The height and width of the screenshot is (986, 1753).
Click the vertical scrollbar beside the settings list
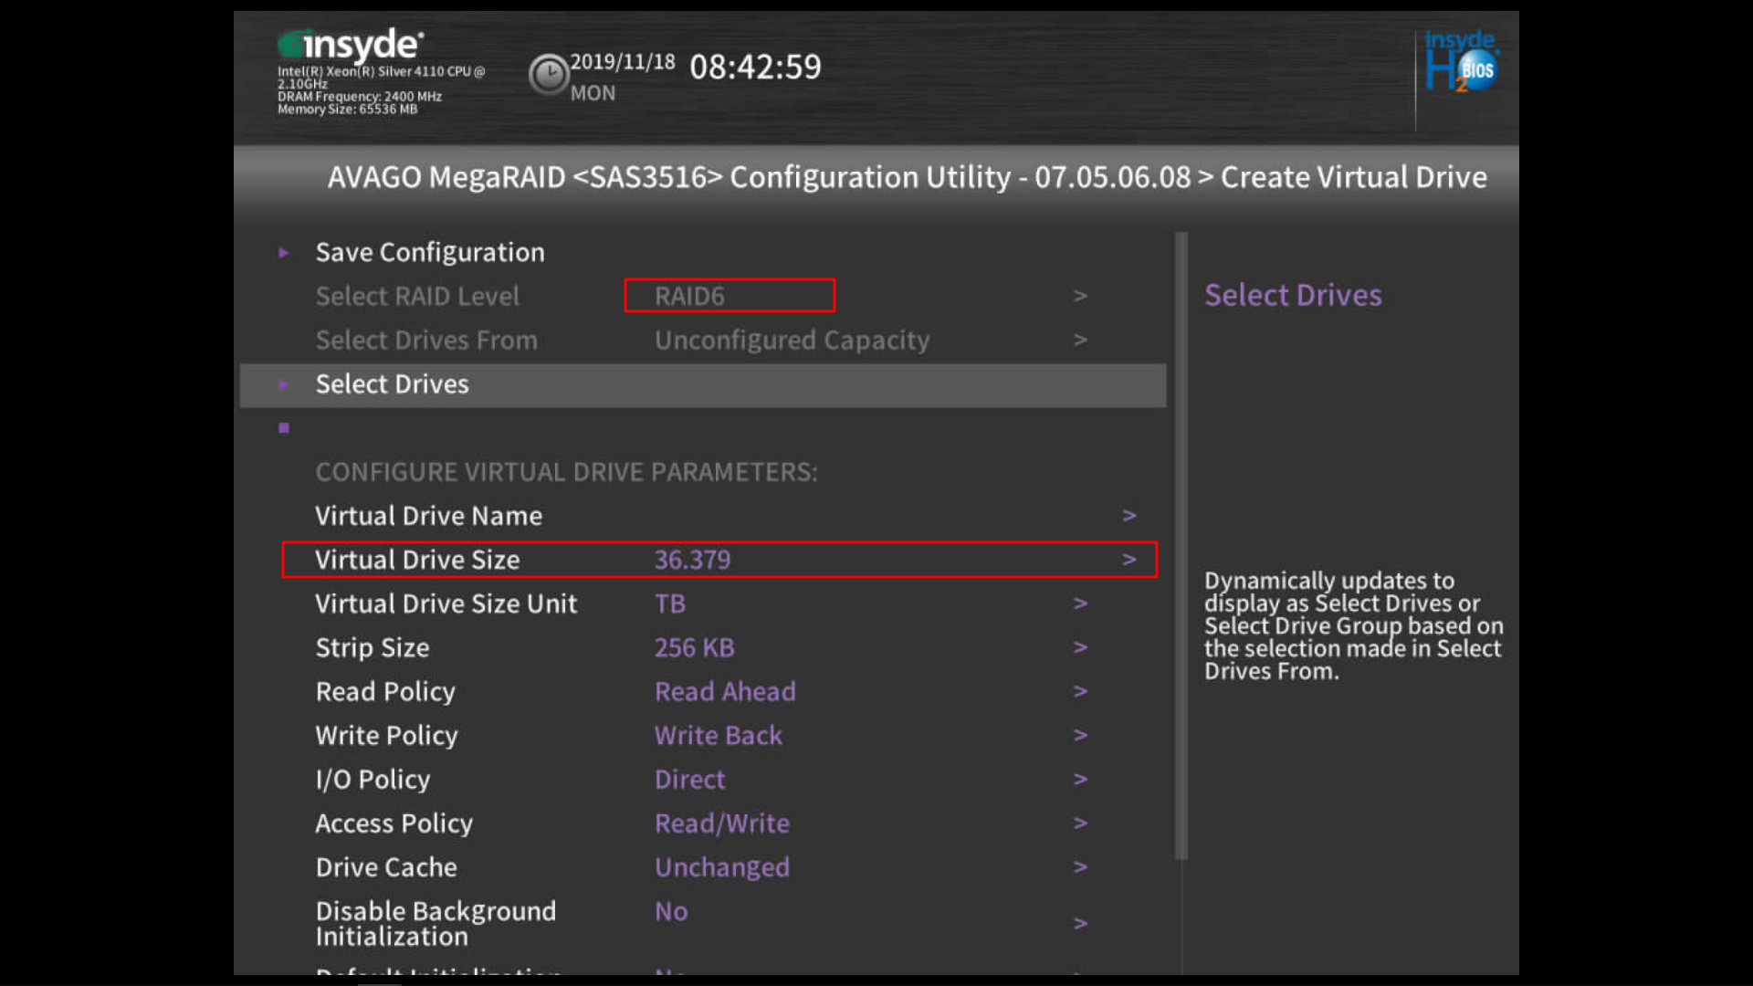pos(1181,548)
